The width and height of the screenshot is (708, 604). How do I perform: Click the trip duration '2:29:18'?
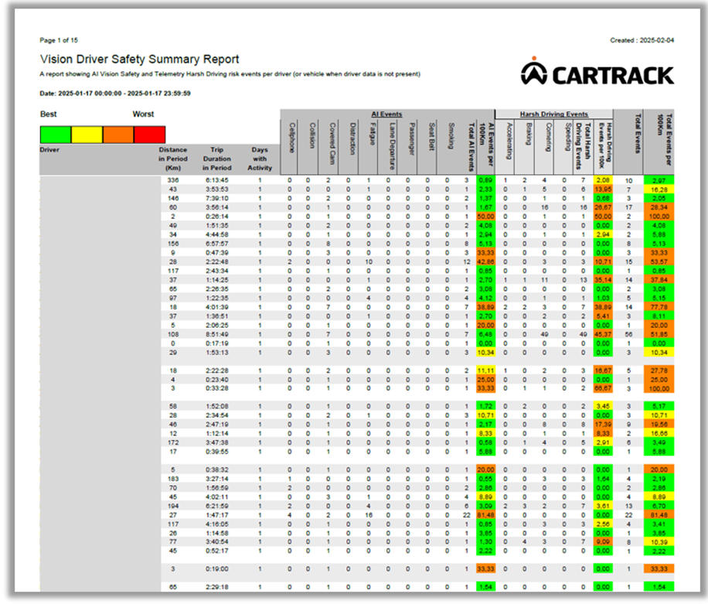tap(216, 587)
